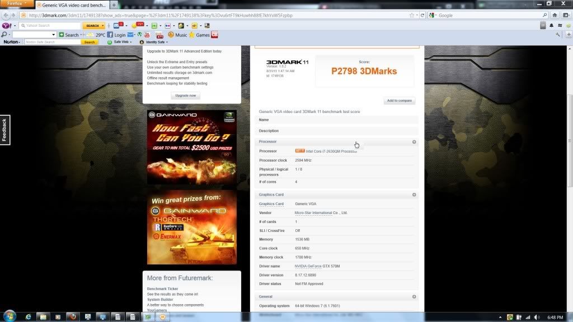Go back using the browser back arrow
The image size is (573, 322).
point(6,15)
